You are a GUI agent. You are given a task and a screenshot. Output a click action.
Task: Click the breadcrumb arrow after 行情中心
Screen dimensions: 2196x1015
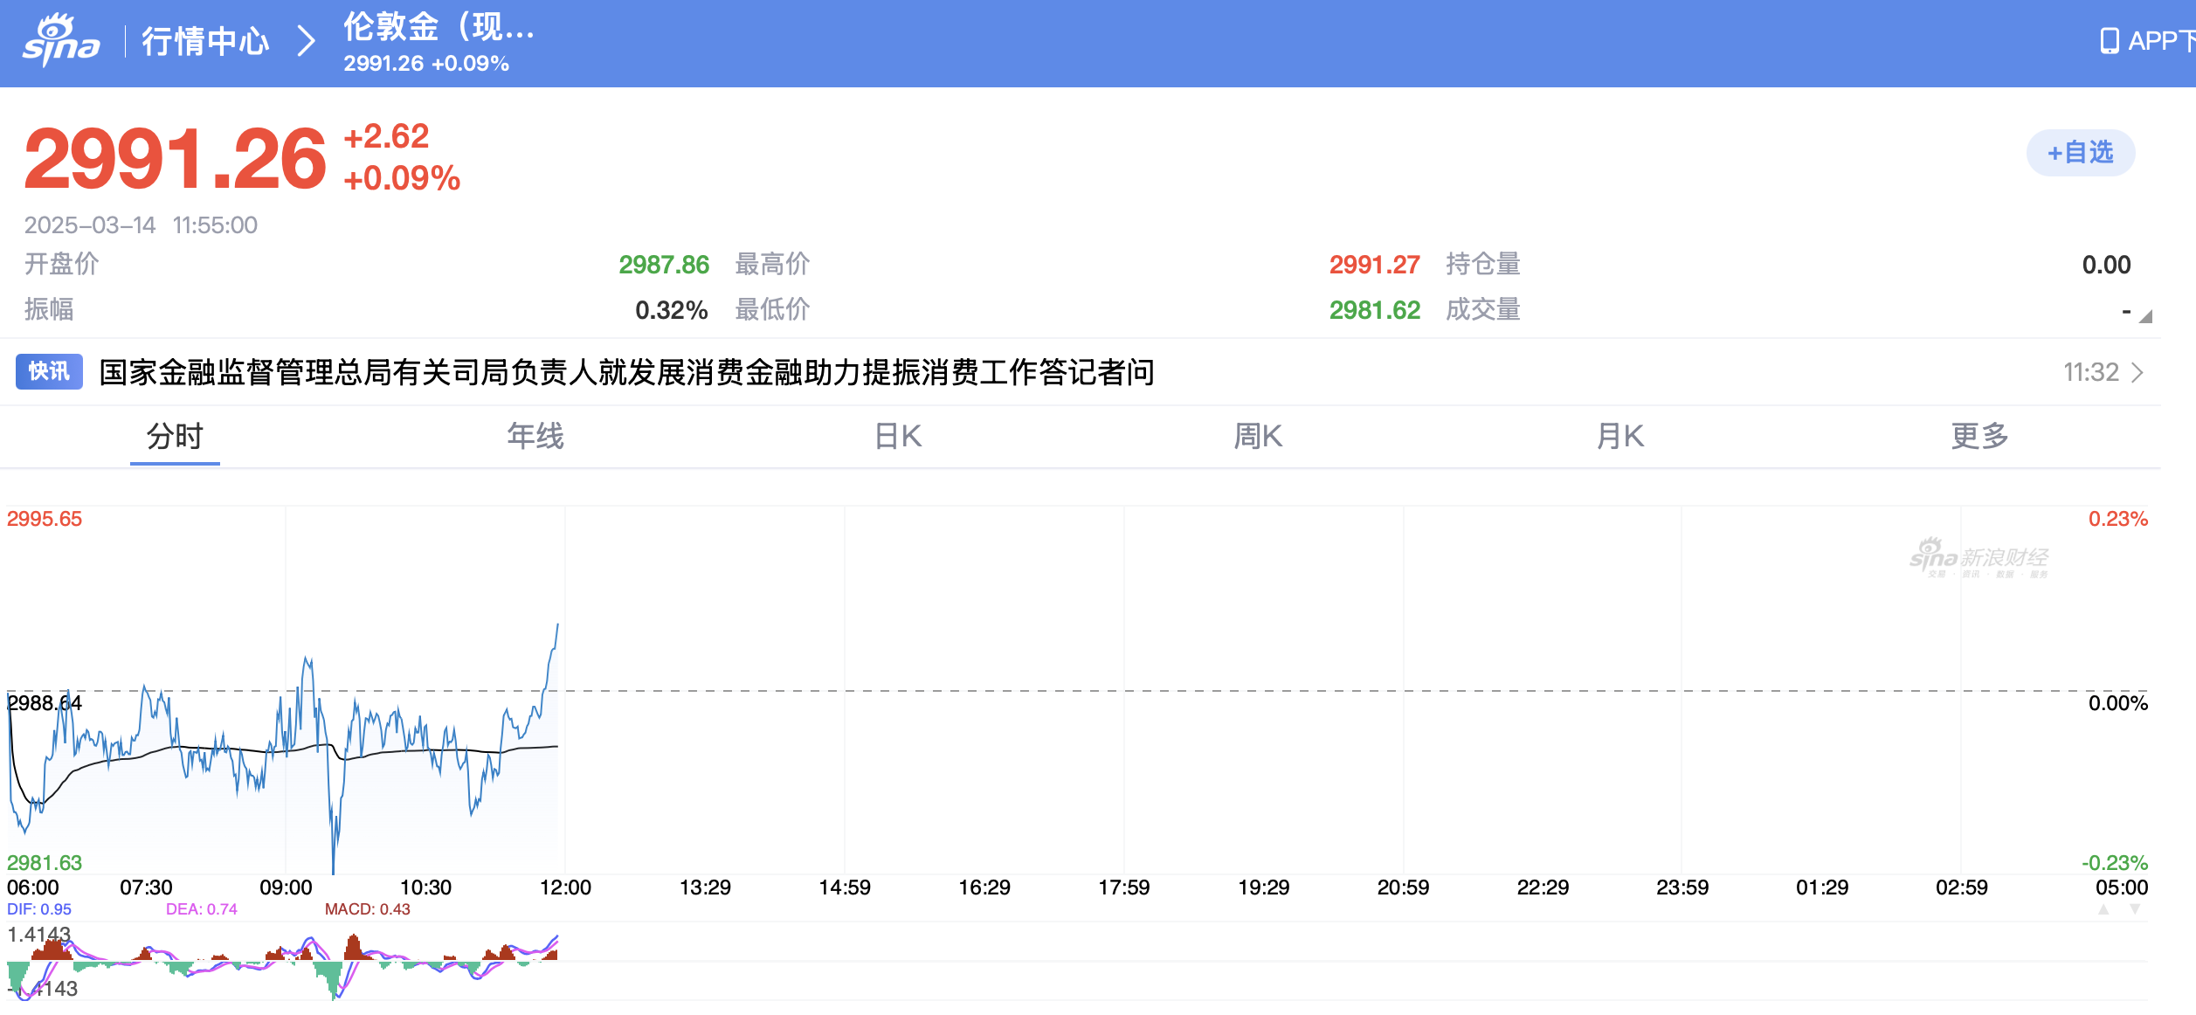pos(305,41)
